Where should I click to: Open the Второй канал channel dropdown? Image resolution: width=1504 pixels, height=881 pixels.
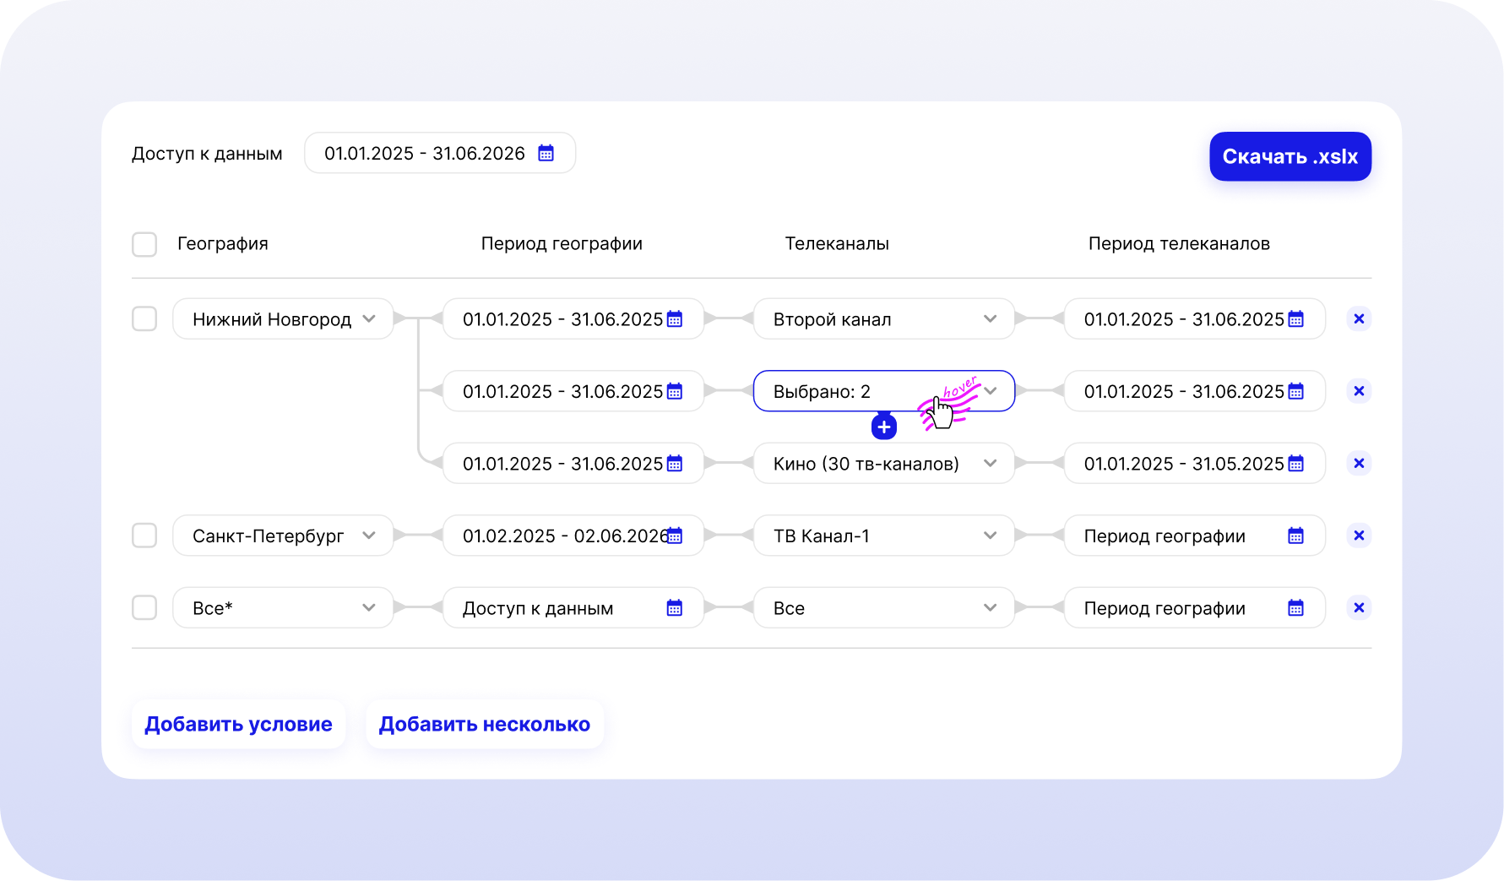pyautogui.click(x=990, y=318)
